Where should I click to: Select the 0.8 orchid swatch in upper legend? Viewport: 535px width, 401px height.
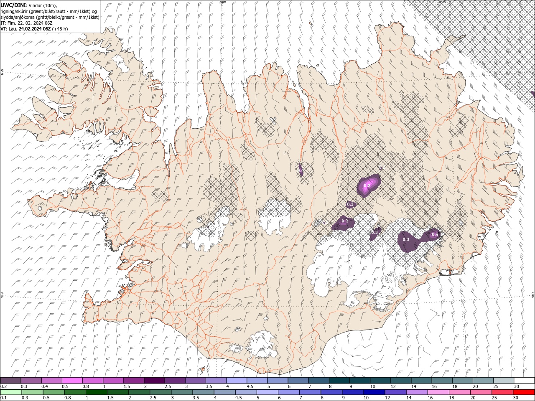(92, 381)
